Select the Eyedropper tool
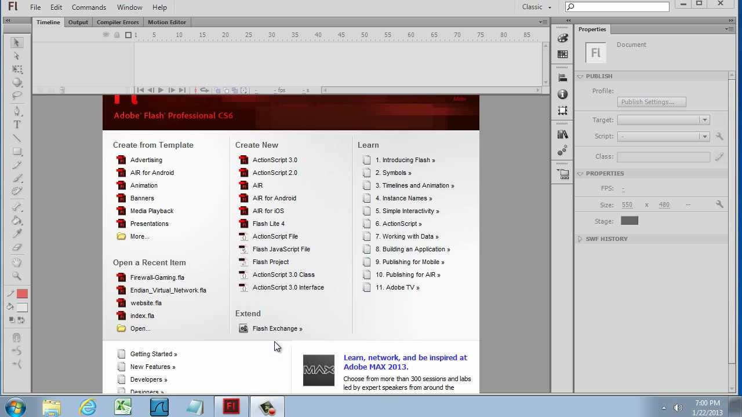Image resolution: width=742 pixels, height=417 pixels. click(x=17, y=233)
